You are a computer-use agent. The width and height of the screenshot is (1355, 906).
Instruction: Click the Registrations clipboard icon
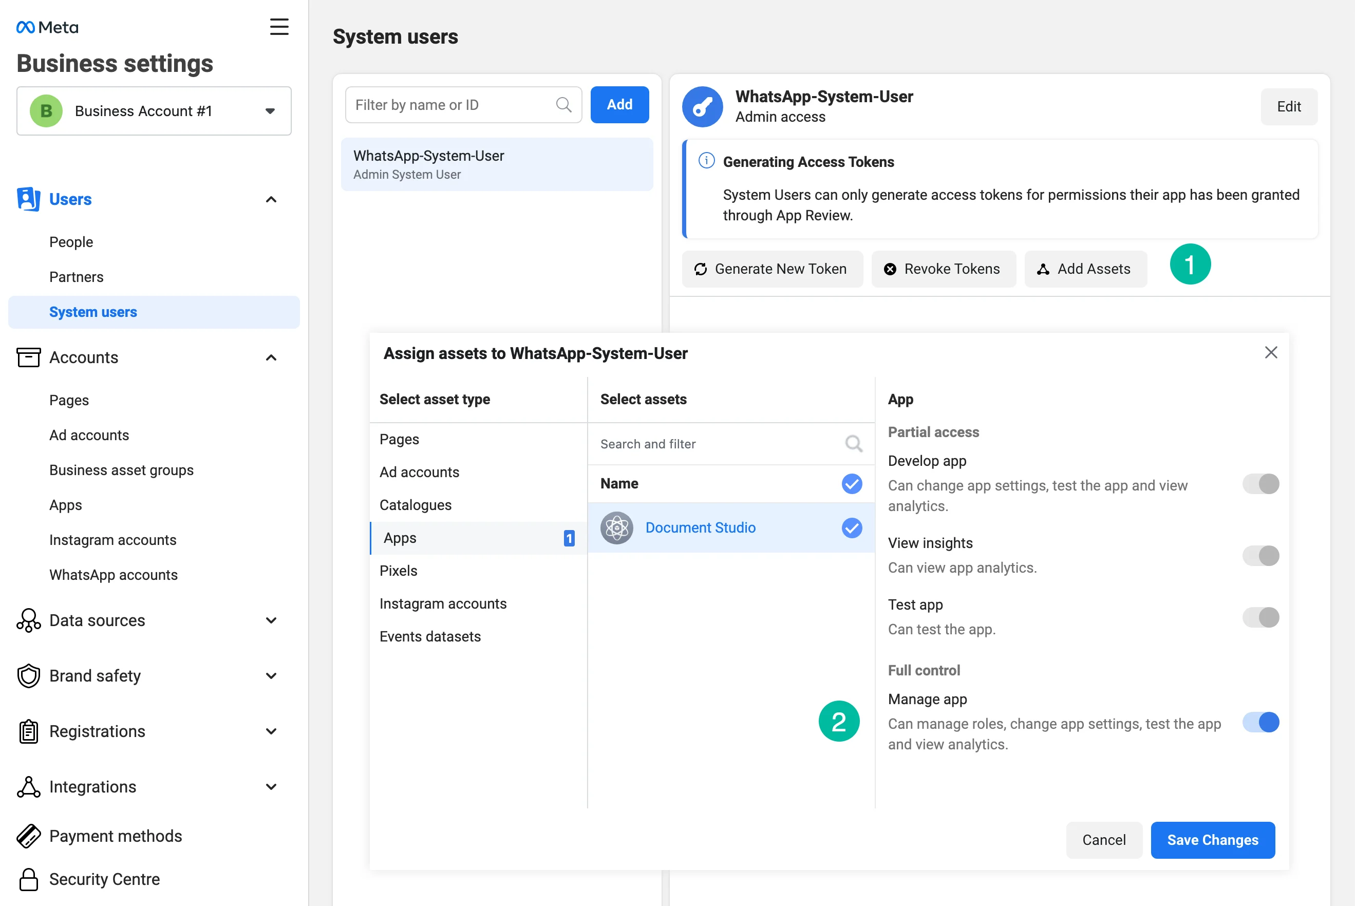[28, 731]
